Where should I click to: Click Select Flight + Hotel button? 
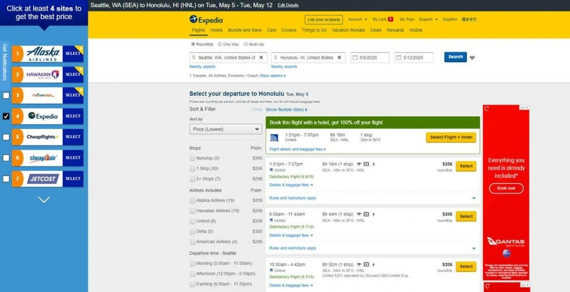451,137
